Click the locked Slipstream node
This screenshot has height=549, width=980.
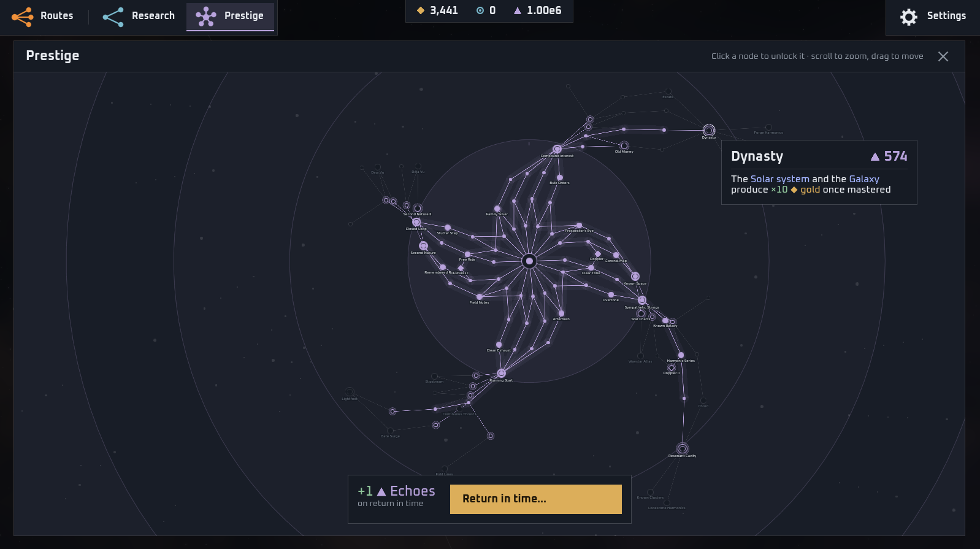click(x=434, y=376)
